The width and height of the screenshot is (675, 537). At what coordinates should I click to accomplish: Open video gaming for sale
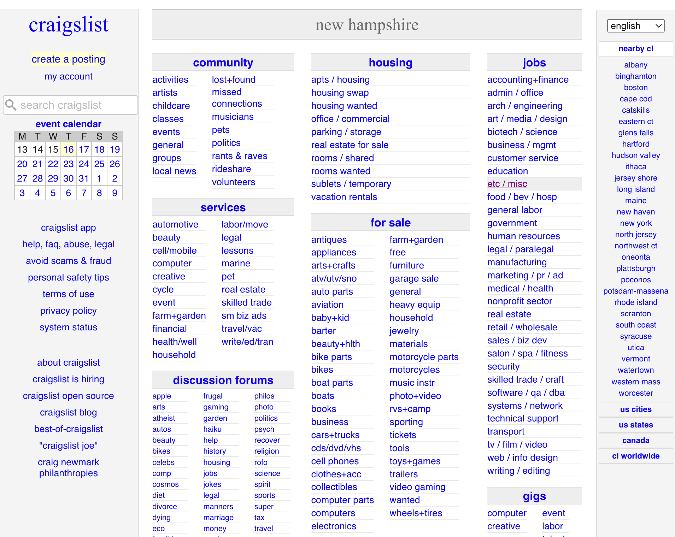(417, 487)
